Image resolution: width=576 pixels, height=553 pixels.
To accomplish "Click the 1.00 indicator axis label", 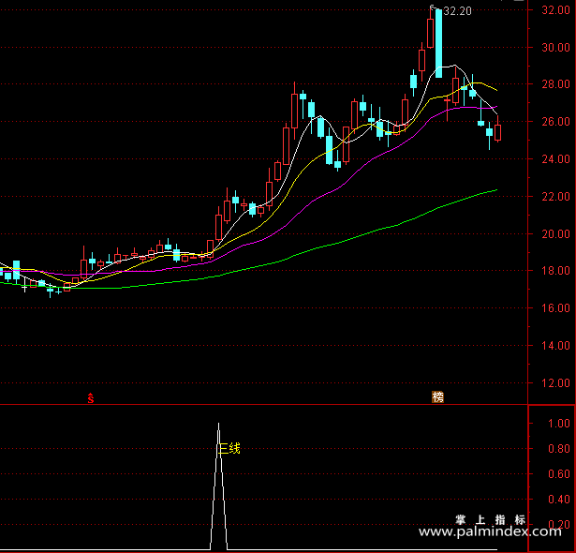I will point(559,424).
